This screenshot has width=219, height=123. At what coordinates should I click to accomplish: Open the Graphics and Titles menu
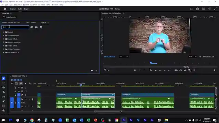(x=38, y=5)
